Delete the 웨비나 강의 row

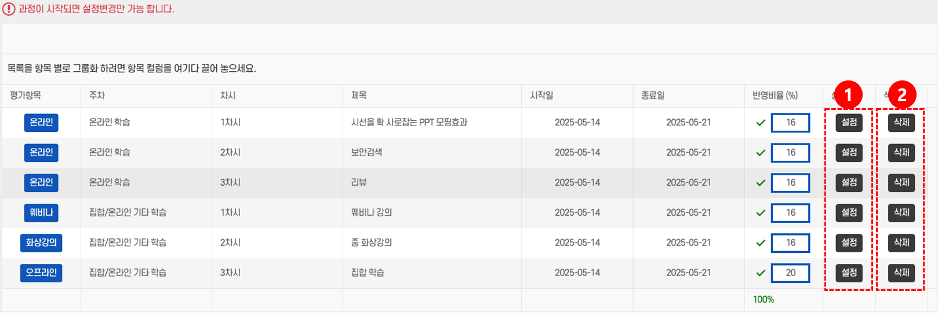pyautogui.click(x=901, y=213)
